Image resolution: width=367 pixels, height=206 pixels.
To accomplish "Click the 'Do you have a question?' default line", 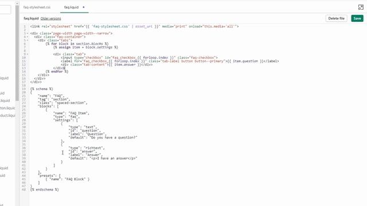I will pyautogui.click(x=103, y=137).
